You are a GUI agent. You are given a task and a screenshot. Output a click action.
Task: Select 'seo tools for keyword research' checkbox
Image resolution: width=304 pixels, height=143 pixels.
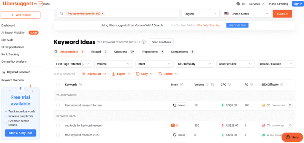(58, 125)
